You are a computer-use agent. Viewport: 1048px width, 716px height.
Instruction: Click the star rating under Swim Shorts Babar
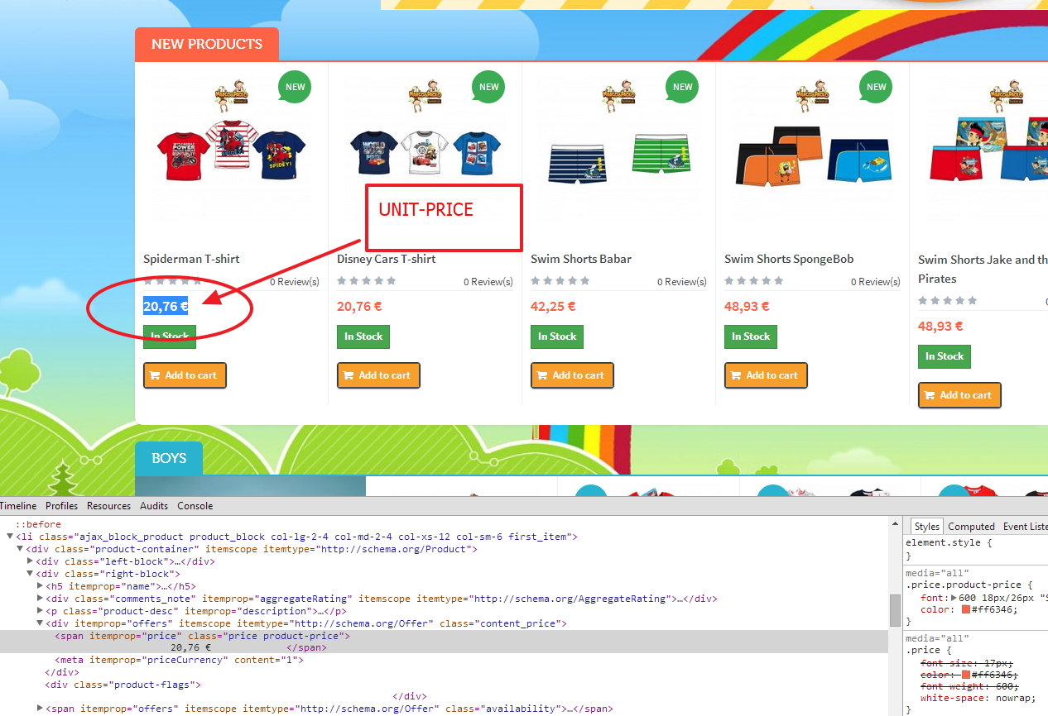coord(560,281)
